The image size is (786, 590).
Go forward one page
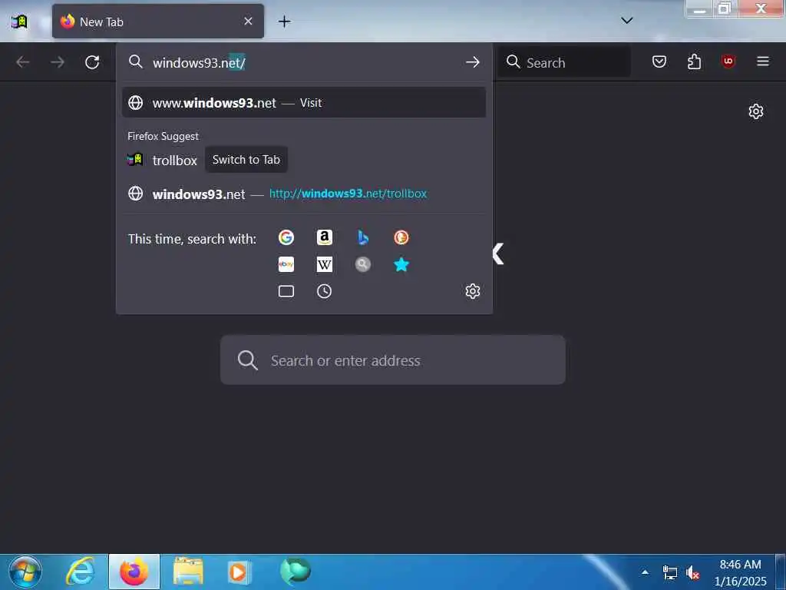[58, 61]
